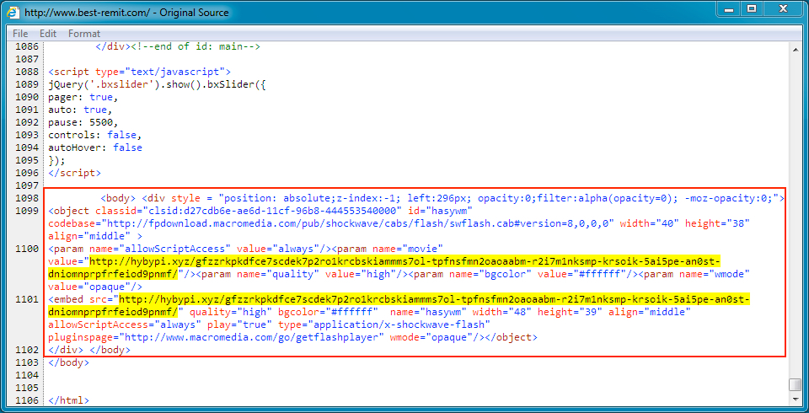Click the closing </script> tag
The width and height of the screenshot is (809, 413).
(x=74, y=173)
